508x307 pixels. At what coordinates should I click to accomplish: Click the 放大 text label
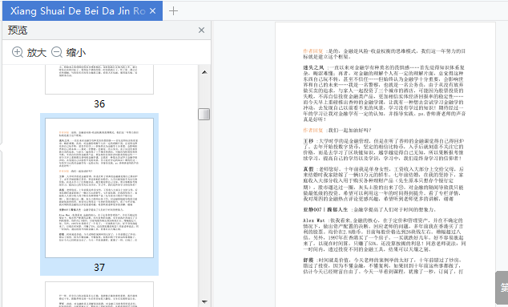click(x=37, y=53)
